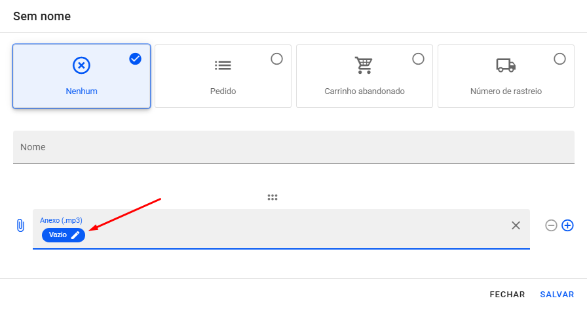This screenshot has height=309, width=587.
Task: Click the Nenhum circled X icon
Action: (81, 65)
